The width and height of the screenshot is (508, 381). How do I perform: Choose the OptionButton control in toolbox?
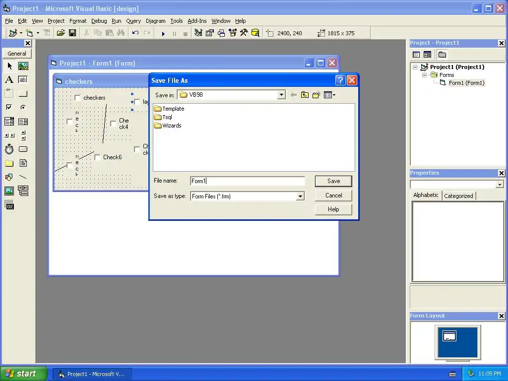pyautogui.click(x=23, y=107)
